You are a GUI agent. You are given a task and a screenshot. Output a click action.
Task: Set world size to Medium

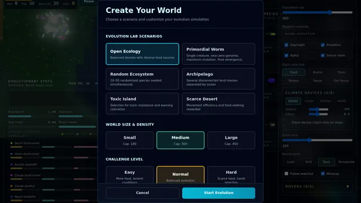(x=180, y=140)
